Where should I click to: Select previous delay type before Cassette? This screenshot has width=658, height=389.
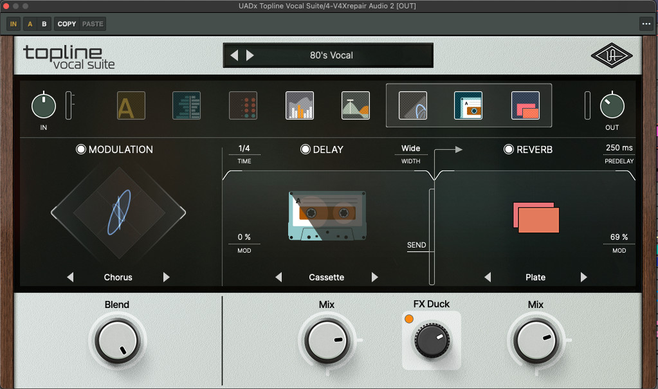pyautogui.click(x=279, y=277)
